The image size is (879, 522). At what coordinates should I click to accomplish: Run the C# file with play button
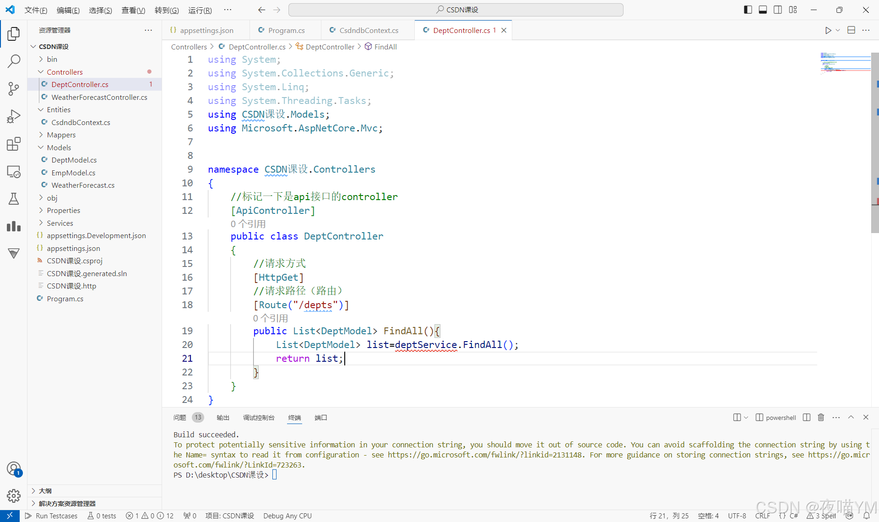point(828,30)
